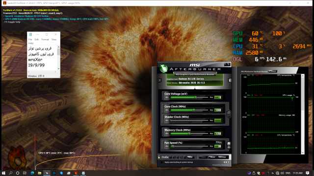Screen dimensions: 314x176
Task: Click the information icon on Afterburner right edge
Action: coord(230,80)
